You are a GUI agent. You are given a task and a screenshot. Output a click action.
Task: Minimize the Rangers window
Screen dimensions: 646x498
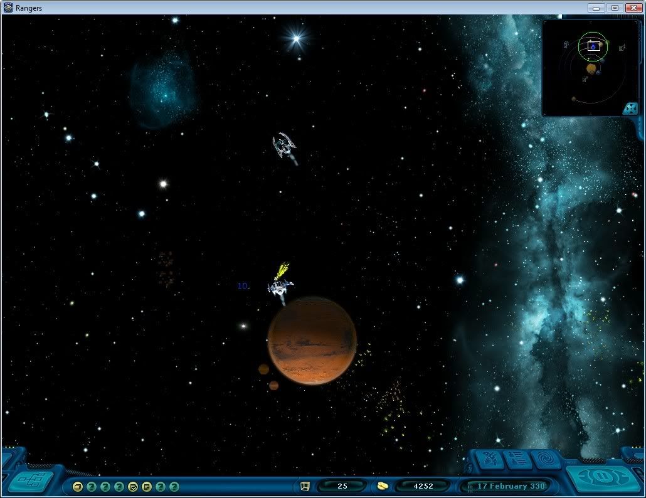(x=596, y=8)
